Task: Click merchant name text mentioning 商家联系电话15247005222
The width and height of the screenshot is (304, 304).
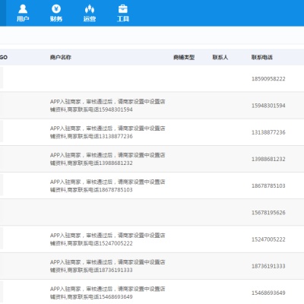Action: 108,239
